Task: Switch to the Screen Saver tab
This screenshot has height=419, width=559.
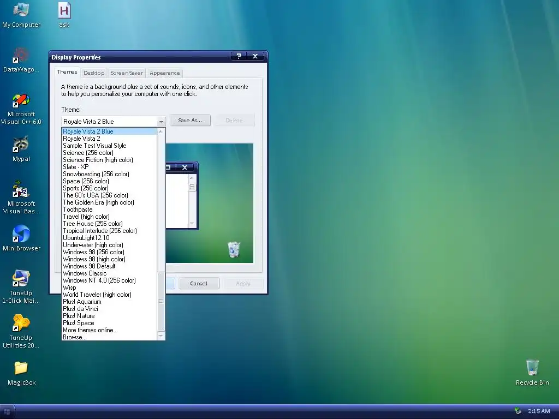Action: tap(127, 73)
